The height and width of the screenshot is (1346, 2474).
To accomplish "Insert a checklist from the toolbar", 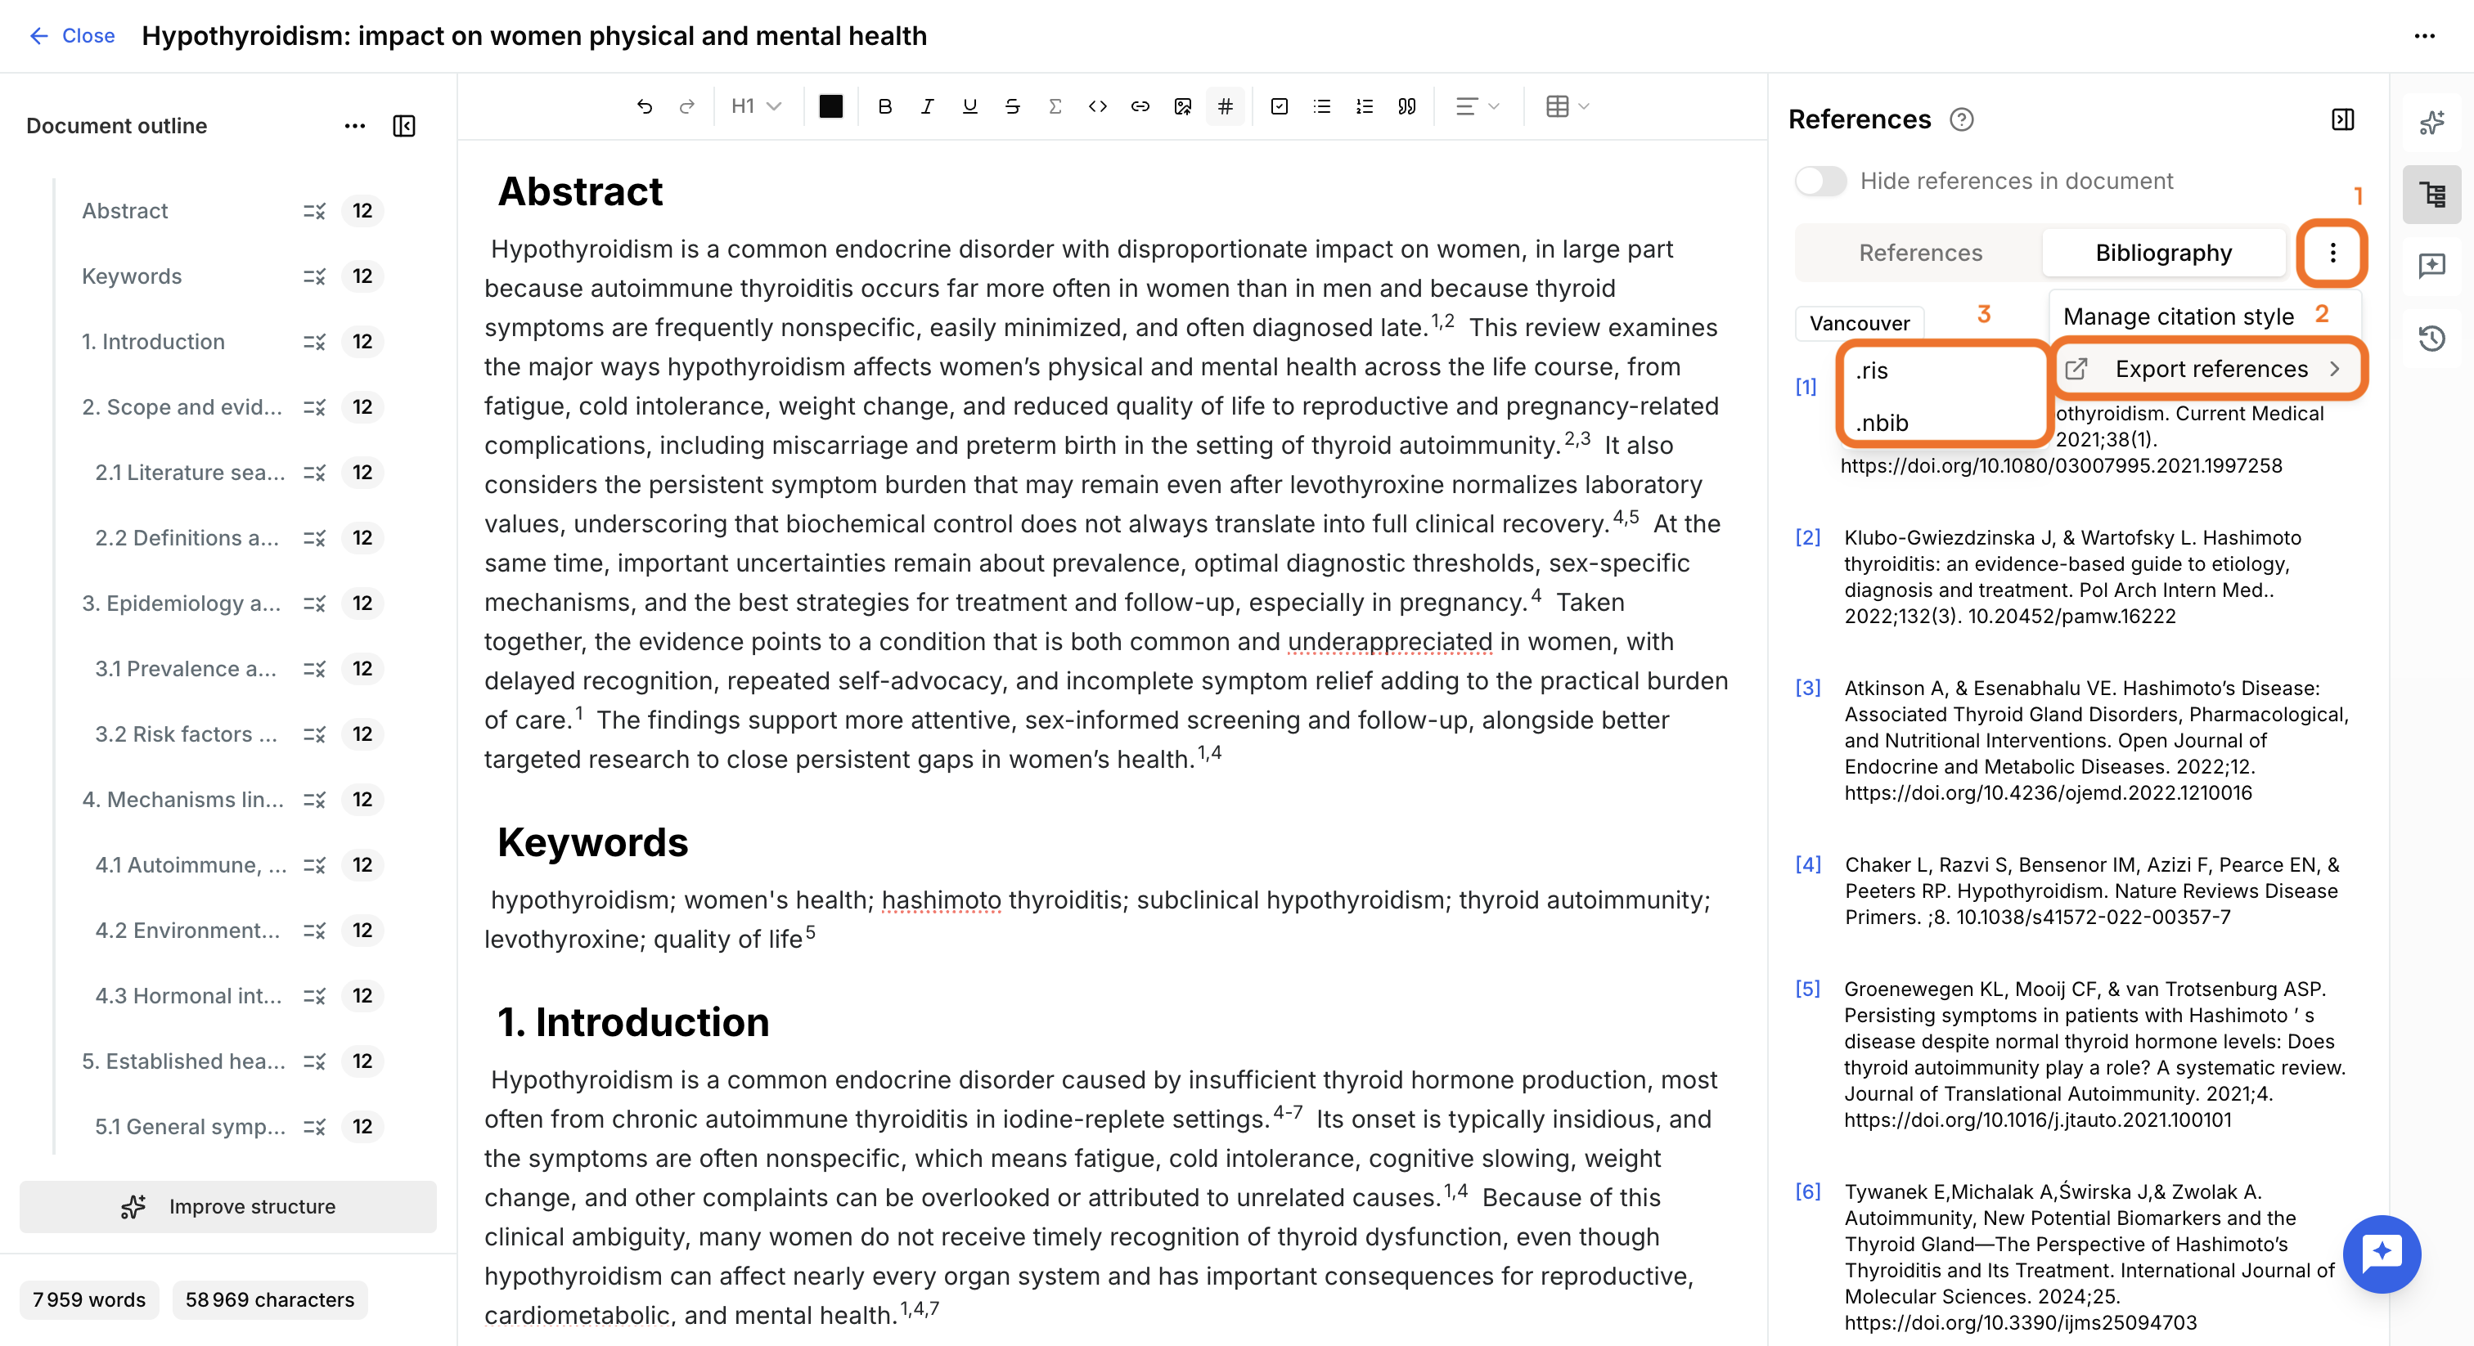I will coord(1278,106).
